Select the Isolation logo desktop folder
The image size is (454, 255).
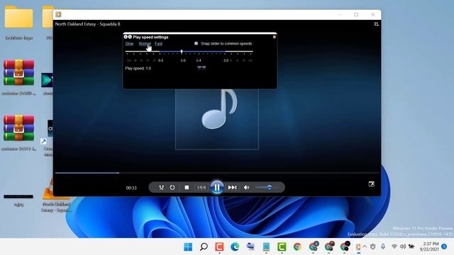tap(19, 23)
